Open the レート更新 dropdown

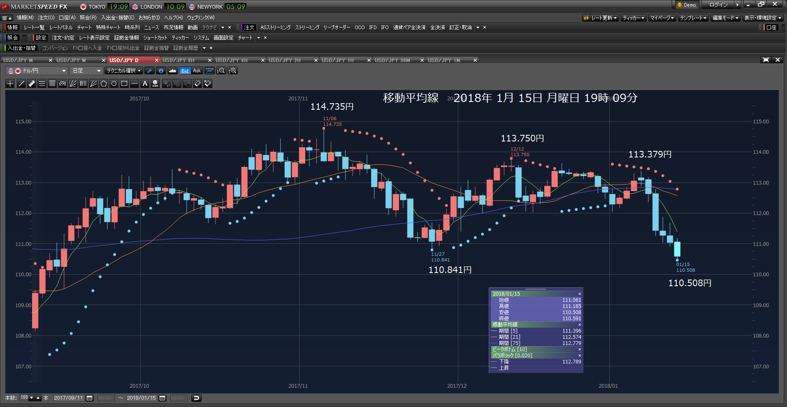tap(600, 18)
